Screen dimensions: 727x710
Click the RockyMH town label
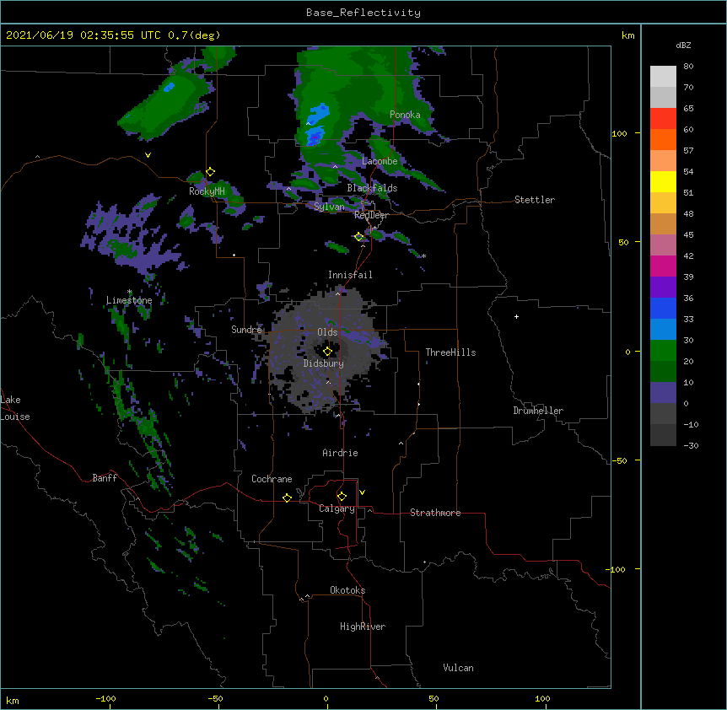coord(207,191)
